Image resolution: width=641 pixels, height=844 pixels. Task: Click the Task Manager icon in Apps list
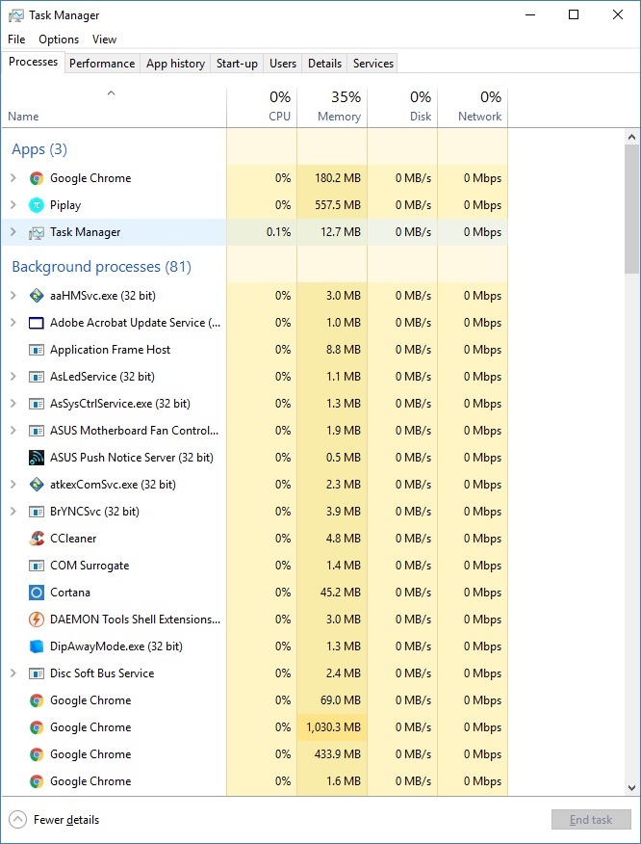click(x=36, y=232)
